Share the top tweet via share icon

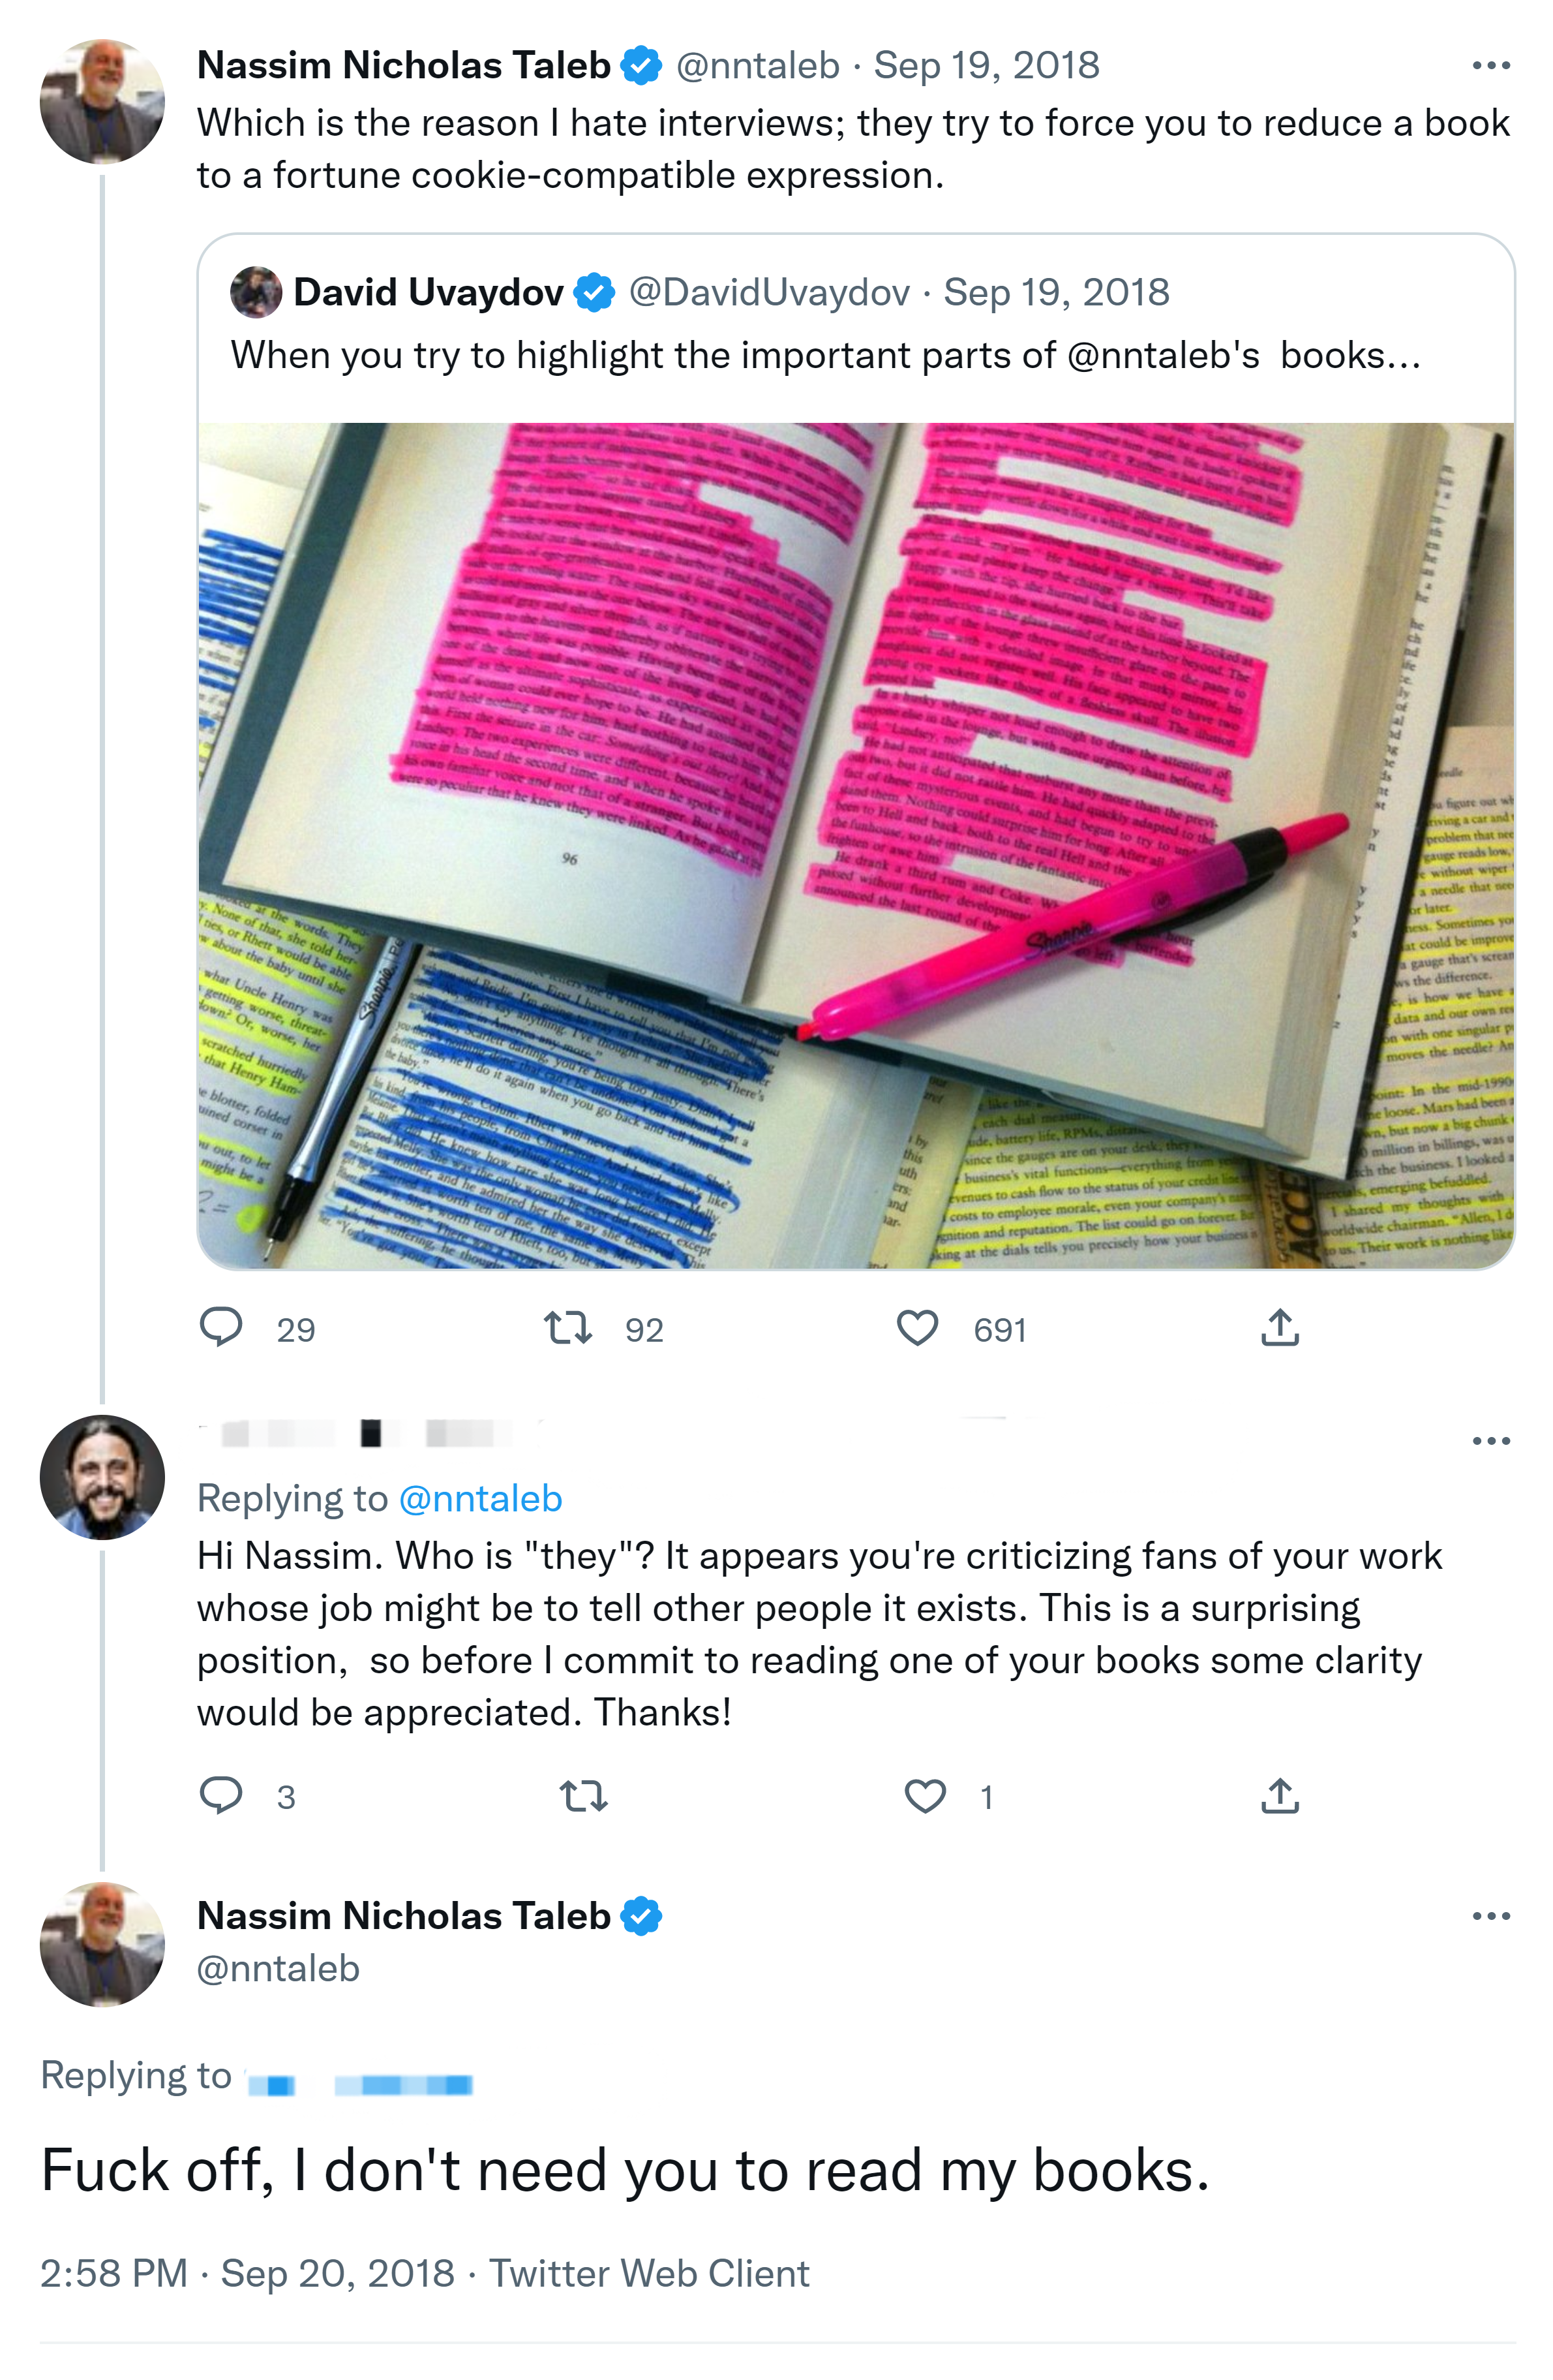pyautogui.click(x=1279, y=1328)
